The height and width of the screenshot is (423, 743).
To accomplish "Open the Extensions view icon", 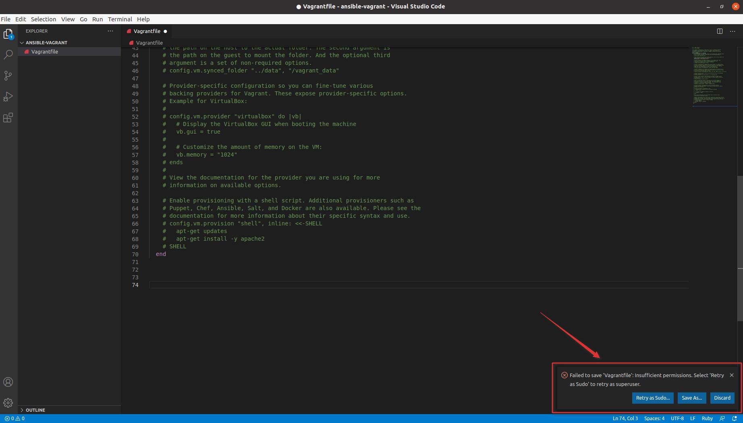I will pyautogui.click(x=8, y=118).
